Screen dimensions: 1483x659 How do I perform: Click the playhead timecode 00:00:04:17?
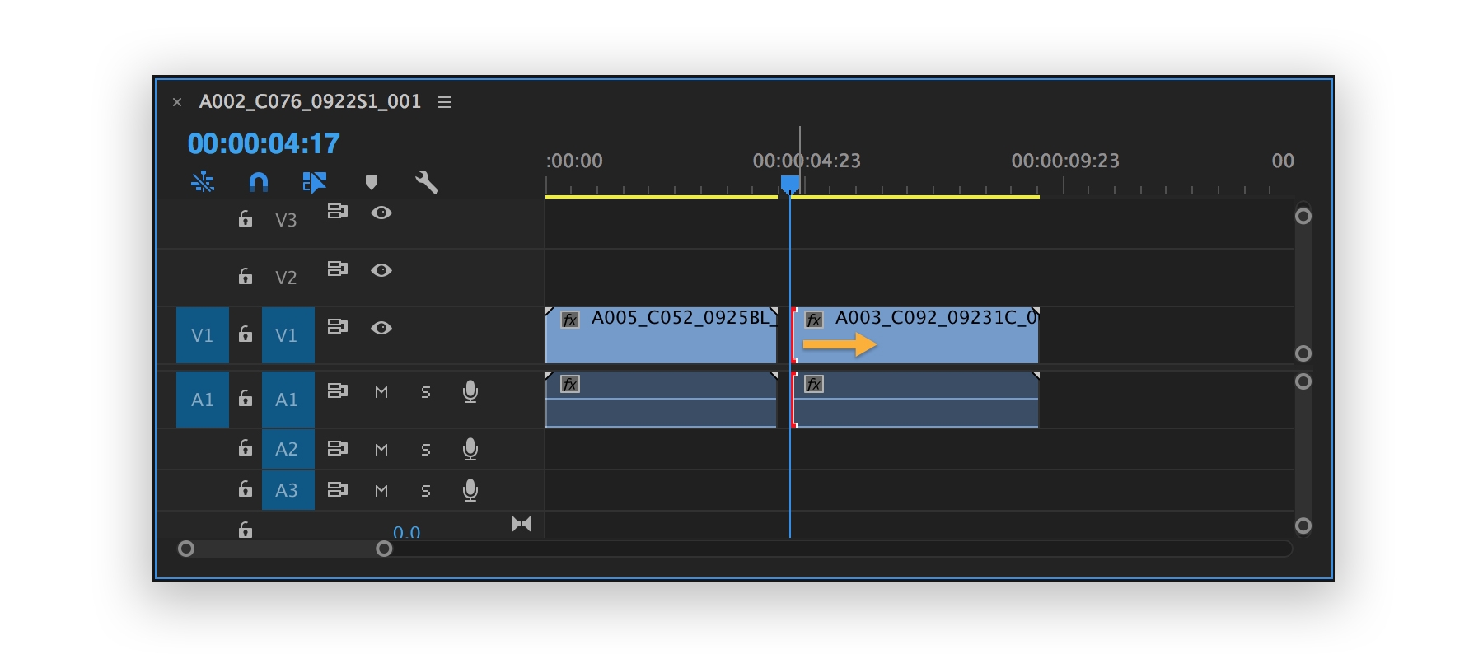[264, 144]
